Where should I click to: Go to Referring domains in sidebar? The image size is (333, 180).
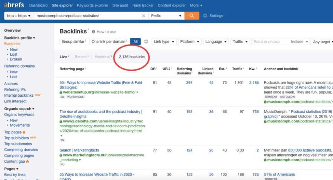coord(19,66)
